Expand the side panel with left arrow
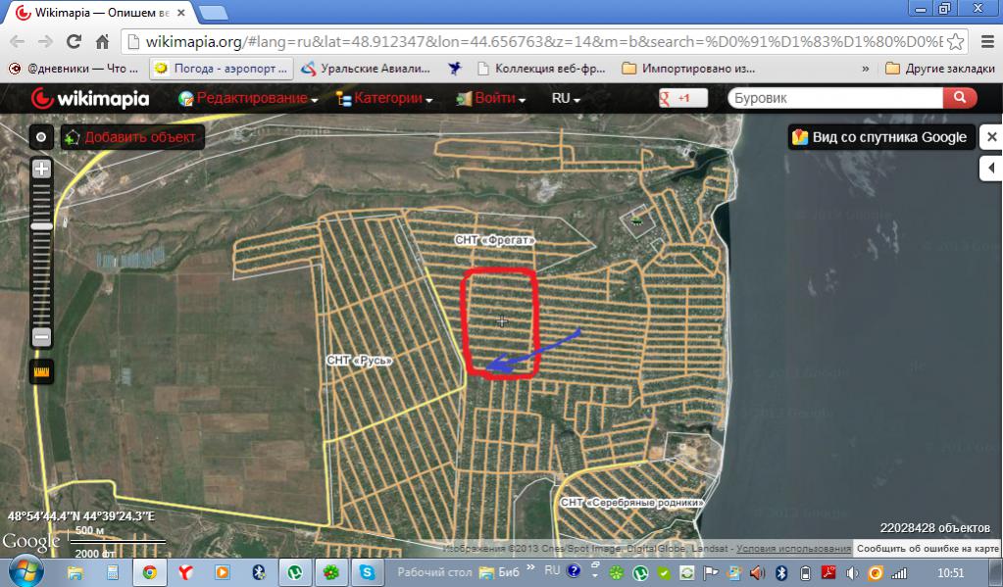 [991, 169]
